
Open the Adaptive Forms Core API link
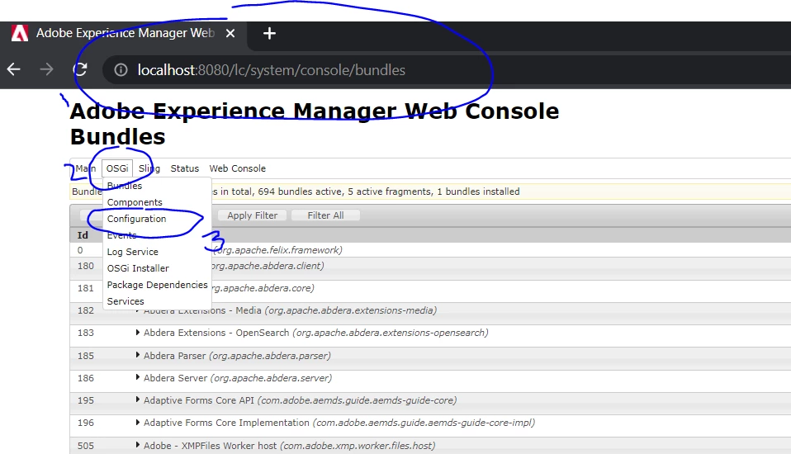[199, 400]
